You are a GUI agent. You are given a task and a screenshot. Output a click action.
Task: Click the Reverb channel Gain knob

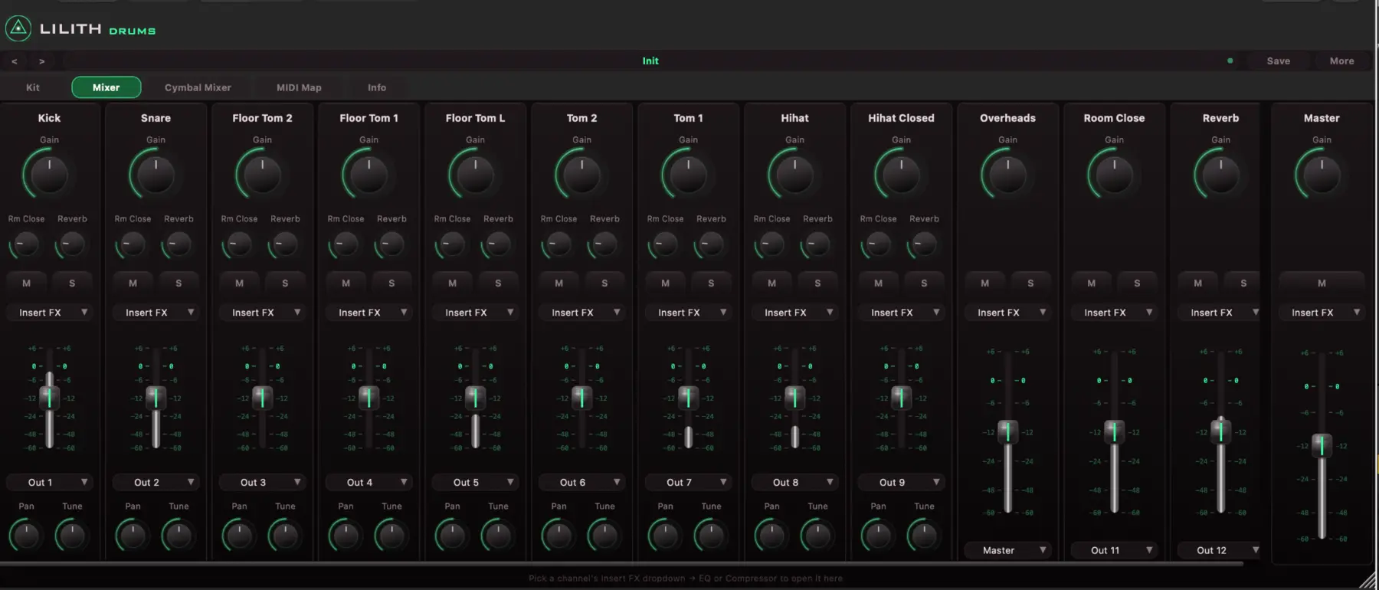pyautogui.click(x=1220, y=175)
